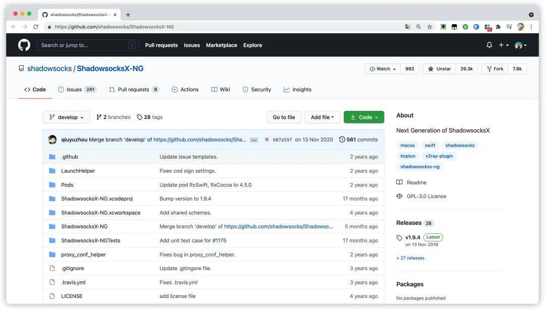Reload the page in browser
Screen dimensions: 545x310
[35, 27]
